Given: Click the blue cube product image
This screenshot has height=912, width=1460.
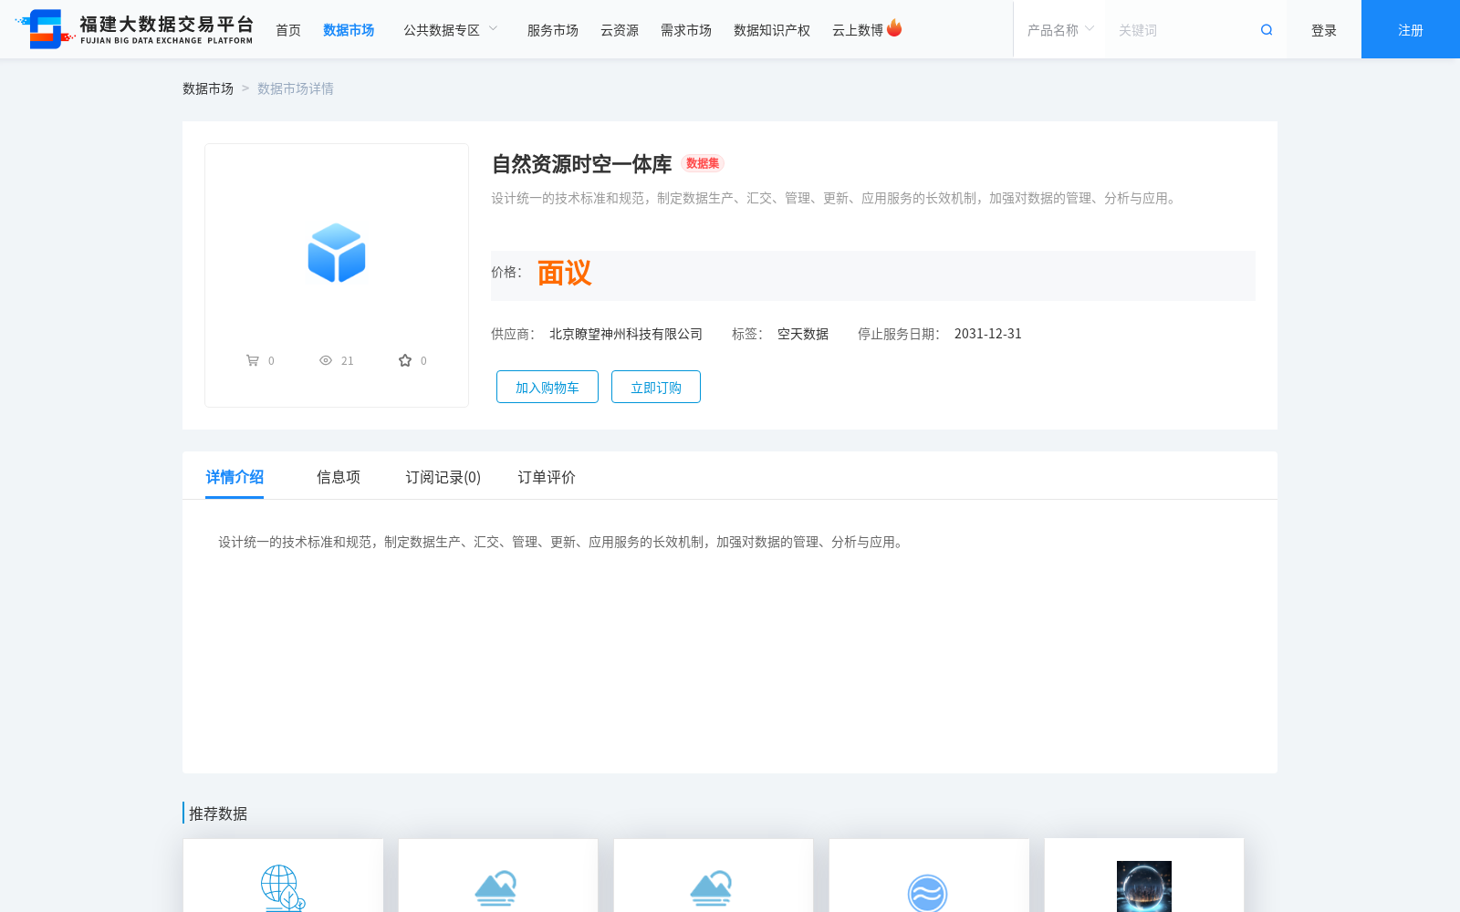Looking at the screenshot, I should pyautogui.click(x=337, y=253).
